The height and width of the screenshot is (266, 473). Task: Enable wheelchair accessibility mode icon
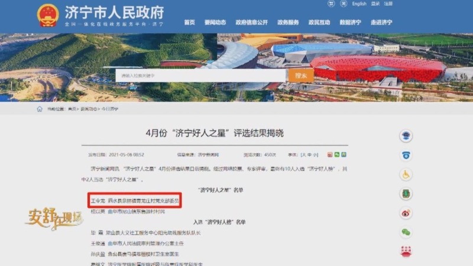406,174
